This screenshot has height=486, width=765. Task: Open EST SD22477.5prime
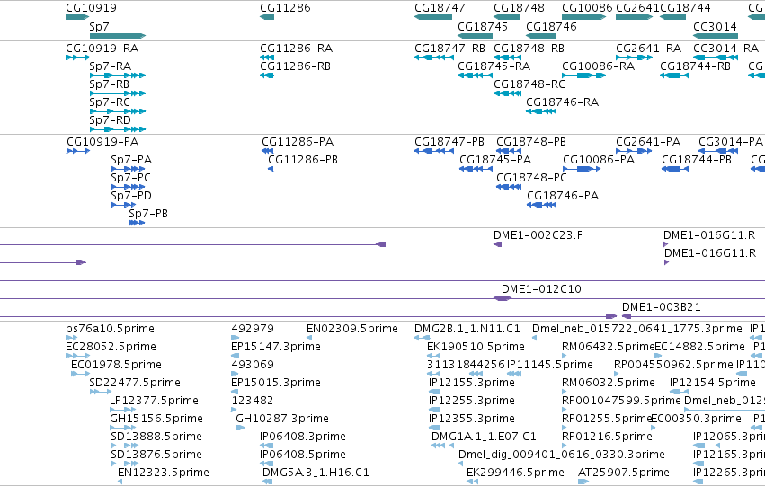pyautogui.click(x=135, y=383)
